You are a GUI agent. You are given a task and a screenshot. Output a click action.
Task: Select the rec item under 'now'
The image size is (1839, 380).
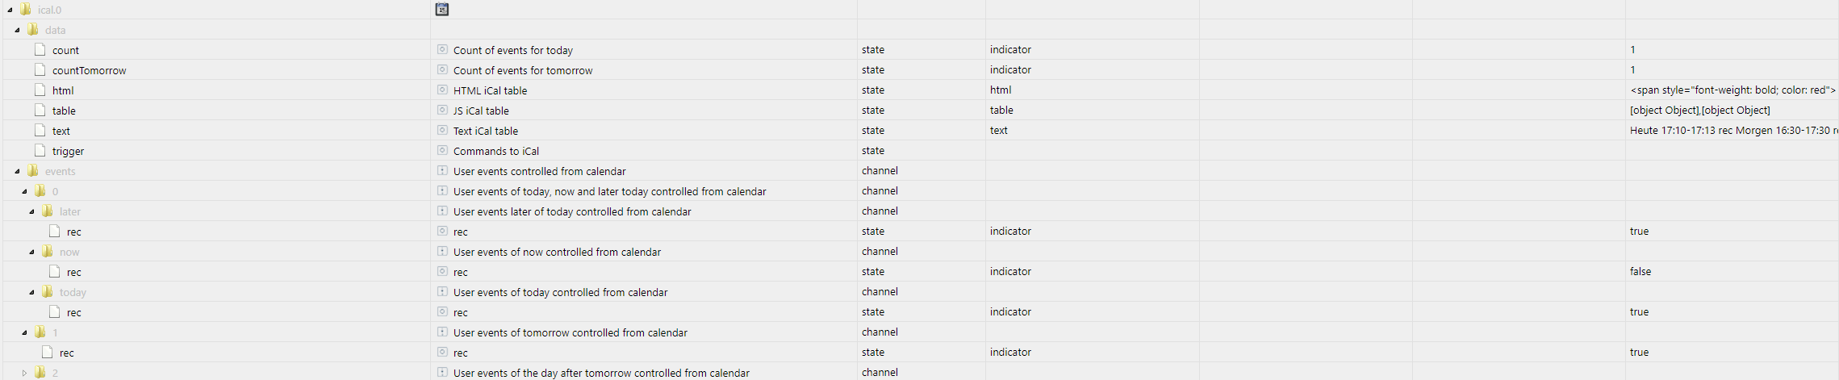pos(73,272)
